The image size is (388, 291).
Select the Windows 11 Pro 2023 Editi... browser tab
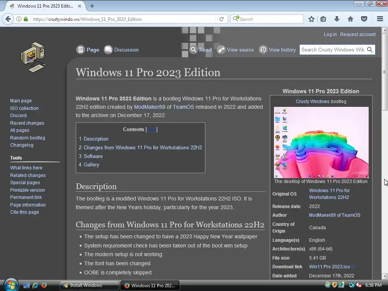pos(45,6)
